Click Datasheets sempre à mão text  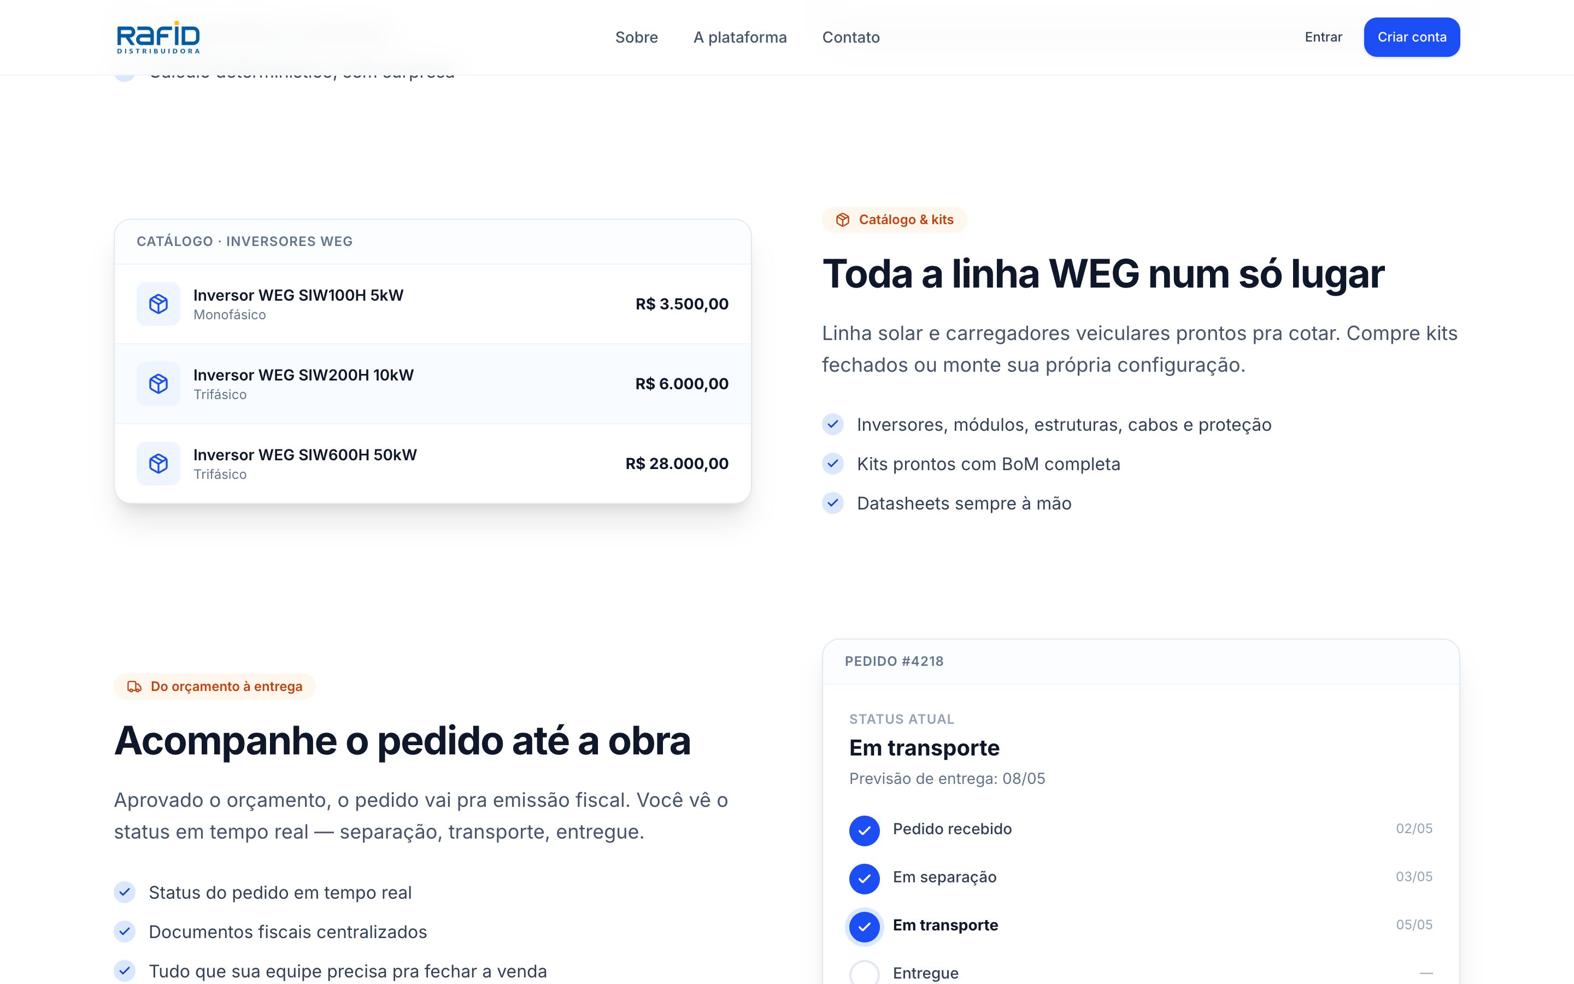coord(964,503)
